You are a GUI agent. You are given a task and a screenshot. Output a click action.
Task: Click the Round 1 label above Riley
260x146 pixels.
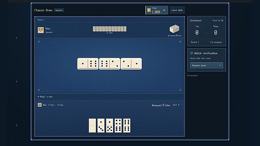41,20
